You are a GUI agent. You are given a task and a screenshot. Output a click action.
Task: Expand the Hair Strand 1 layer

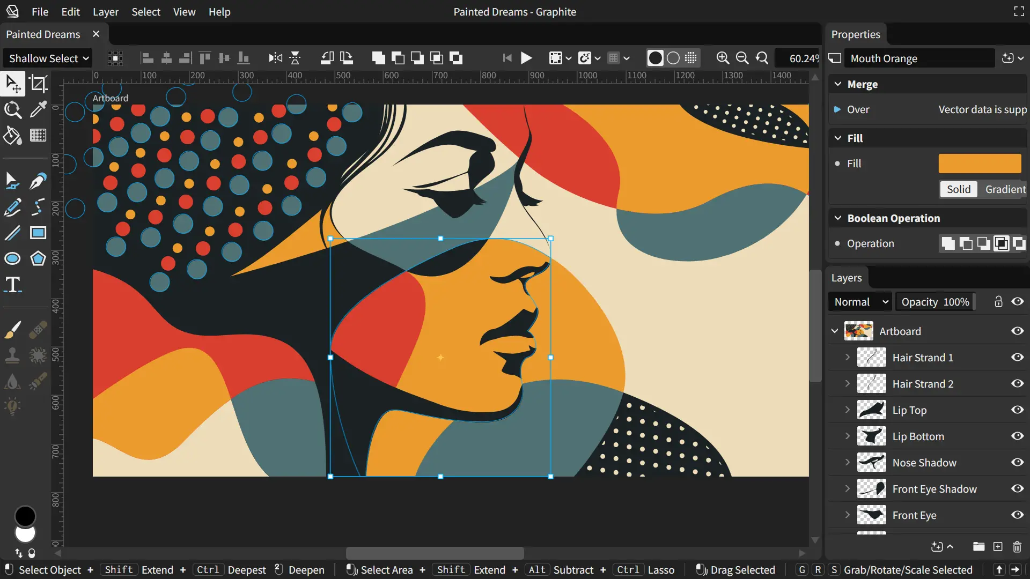pos(848,357)
